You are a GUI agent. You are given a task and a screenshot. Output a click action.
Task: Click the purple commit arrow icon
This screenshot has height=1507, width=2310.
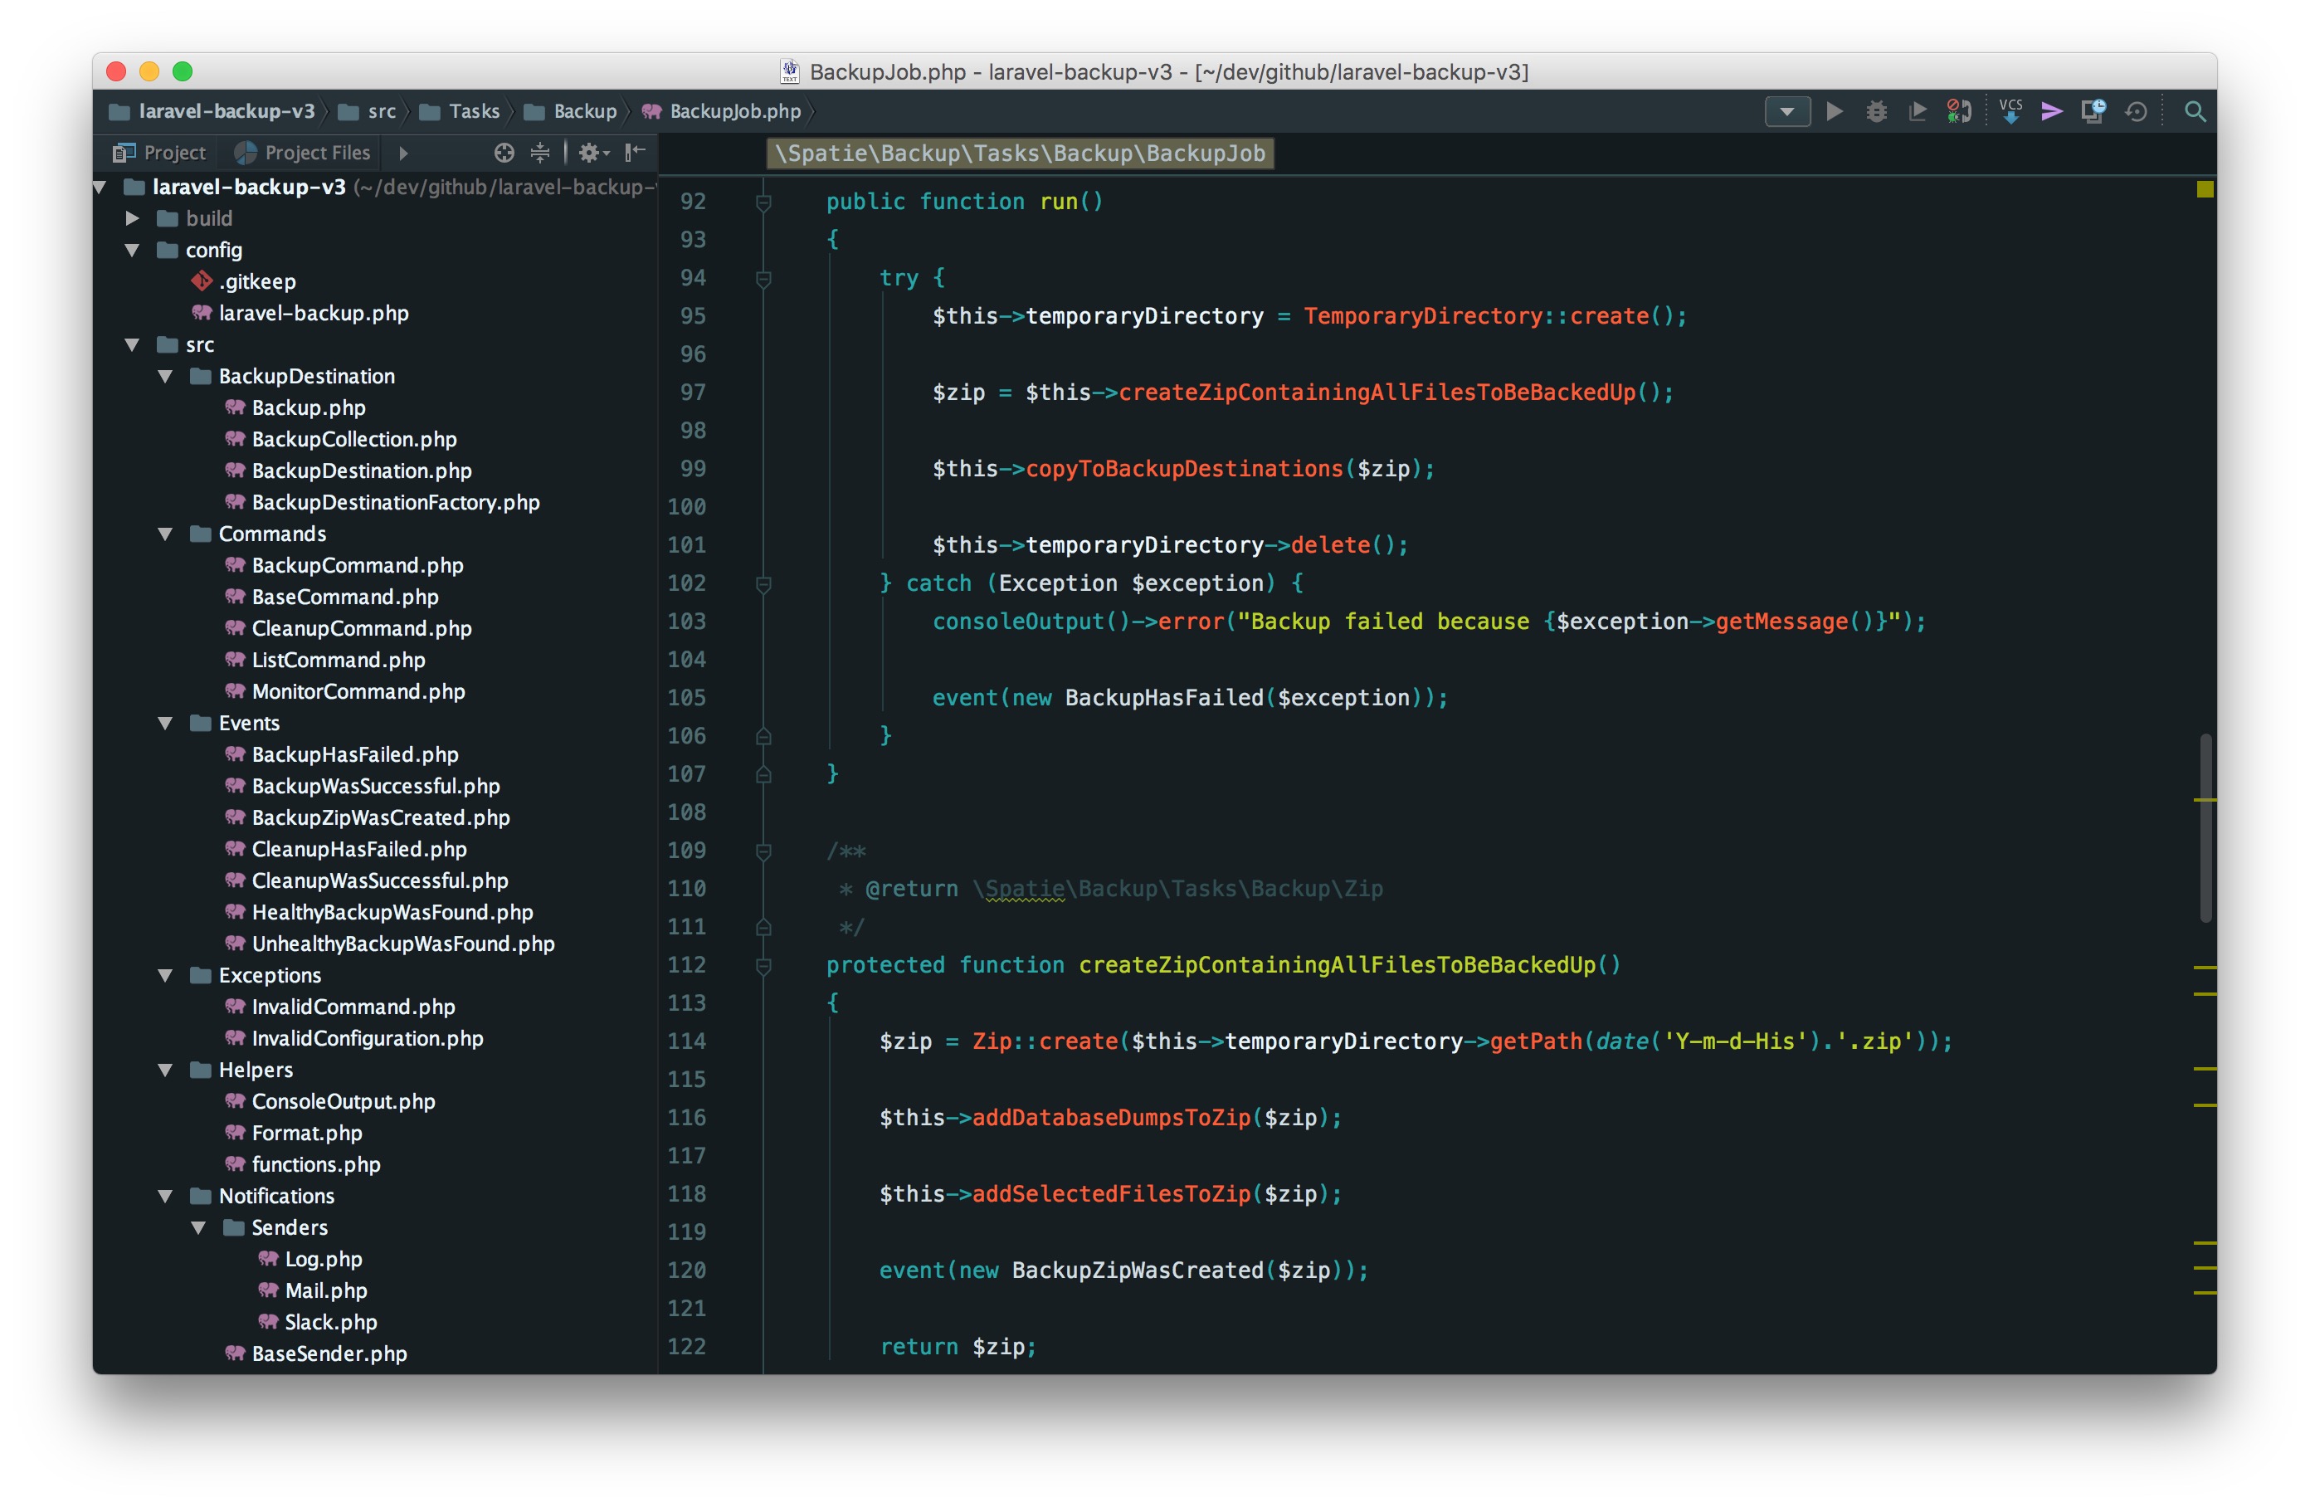pyautogui.click(x=2051, y=112)
